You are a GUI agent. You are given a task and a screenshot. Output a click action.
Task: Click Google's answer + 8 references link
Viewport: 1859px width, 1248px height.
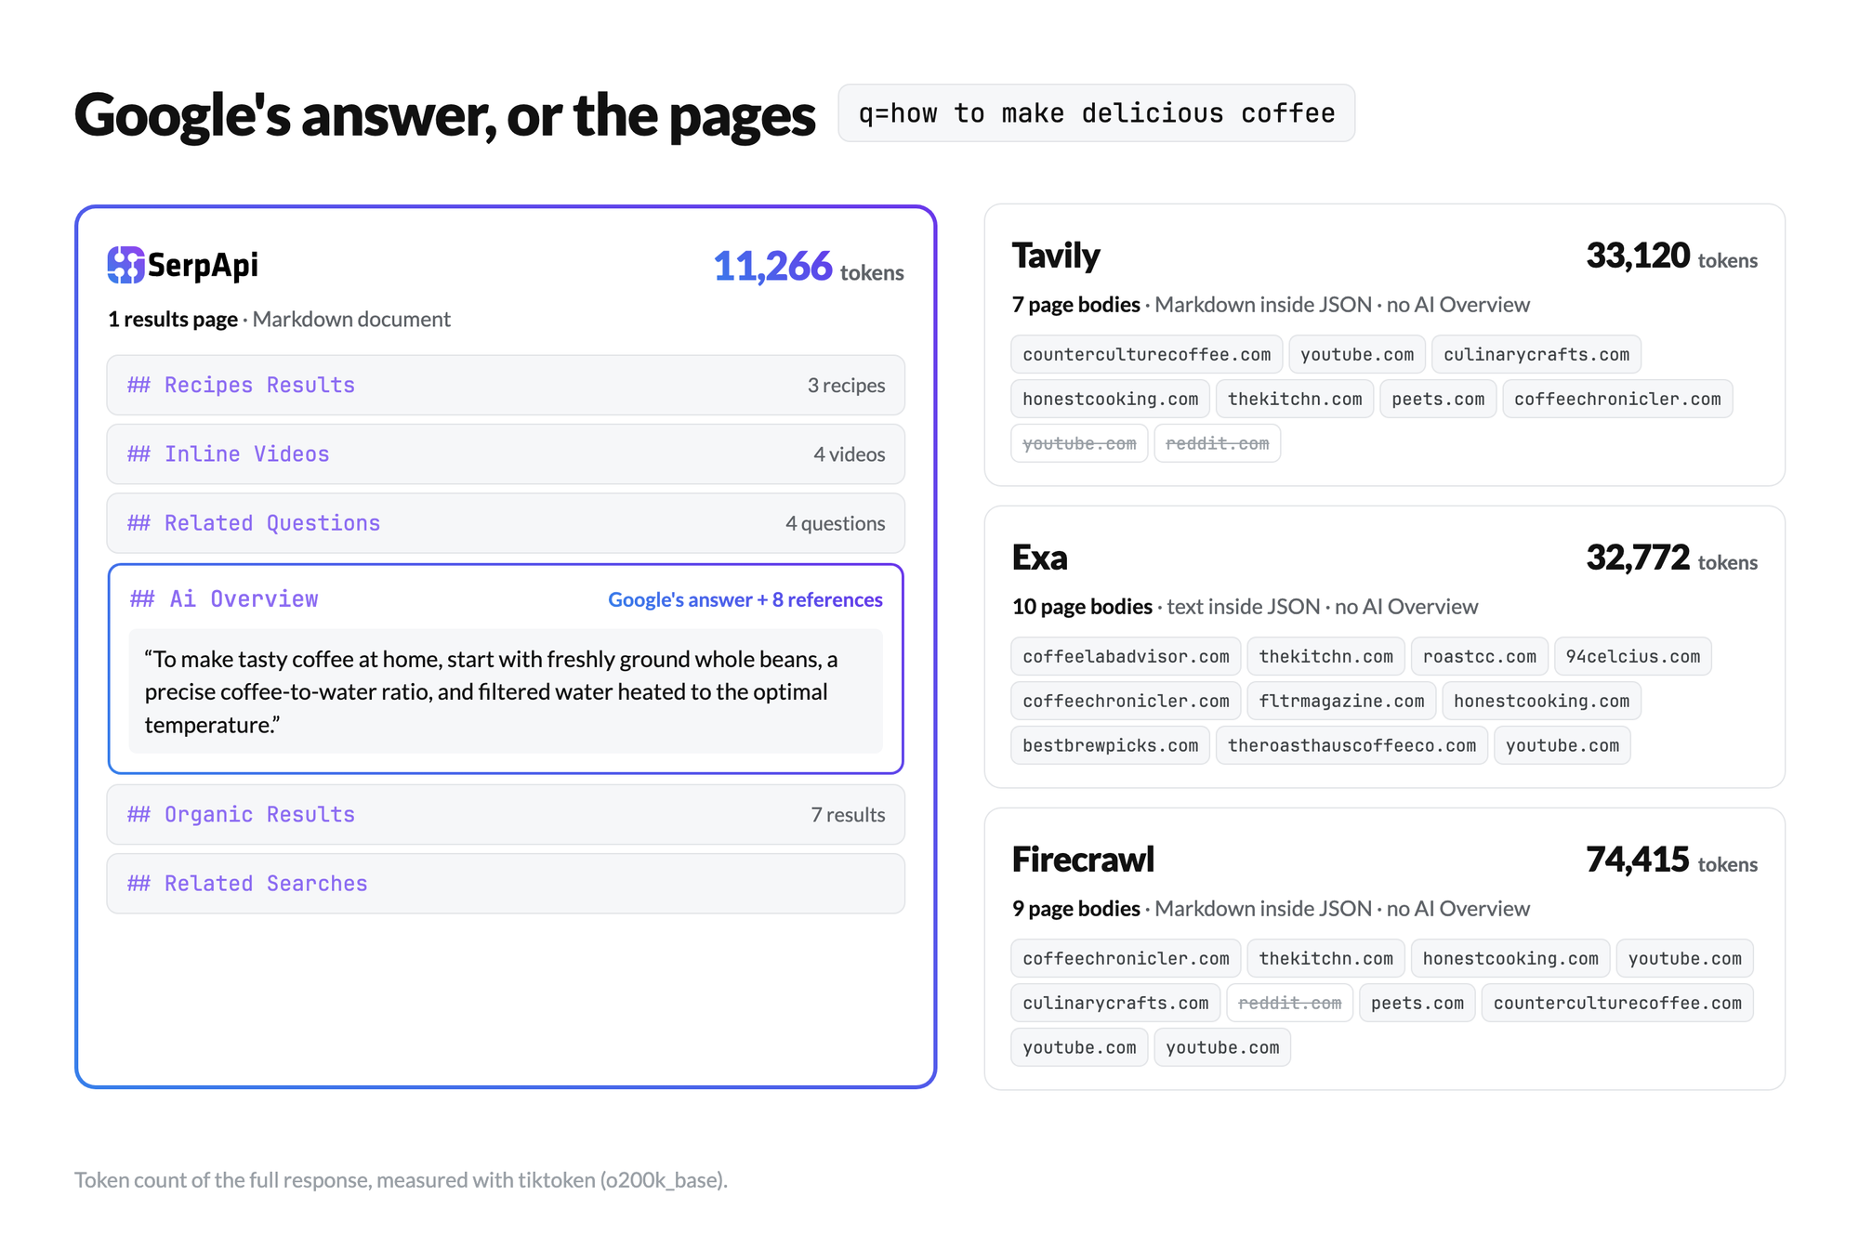[x=745, y=600]
